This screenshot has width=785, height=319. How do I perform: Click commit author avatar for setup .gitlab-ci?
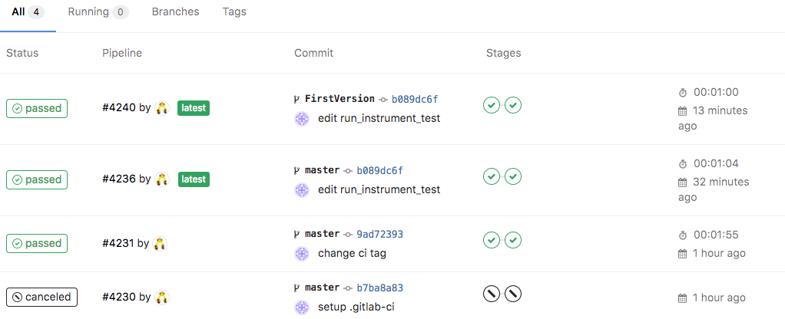point(302,307)
